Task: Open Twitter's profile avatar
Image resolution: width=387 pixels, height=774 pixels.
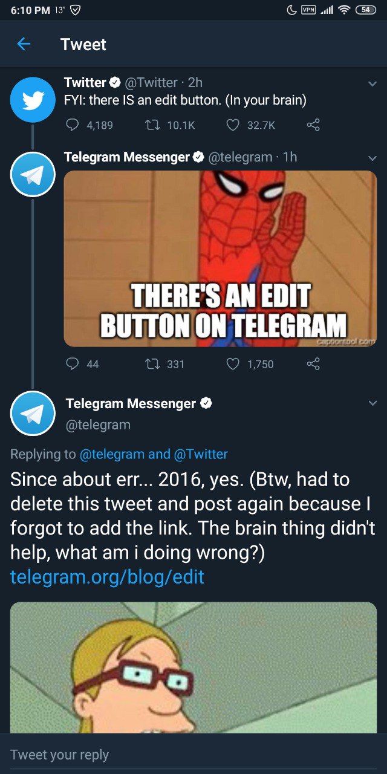Action: click(x=33, y=100)
